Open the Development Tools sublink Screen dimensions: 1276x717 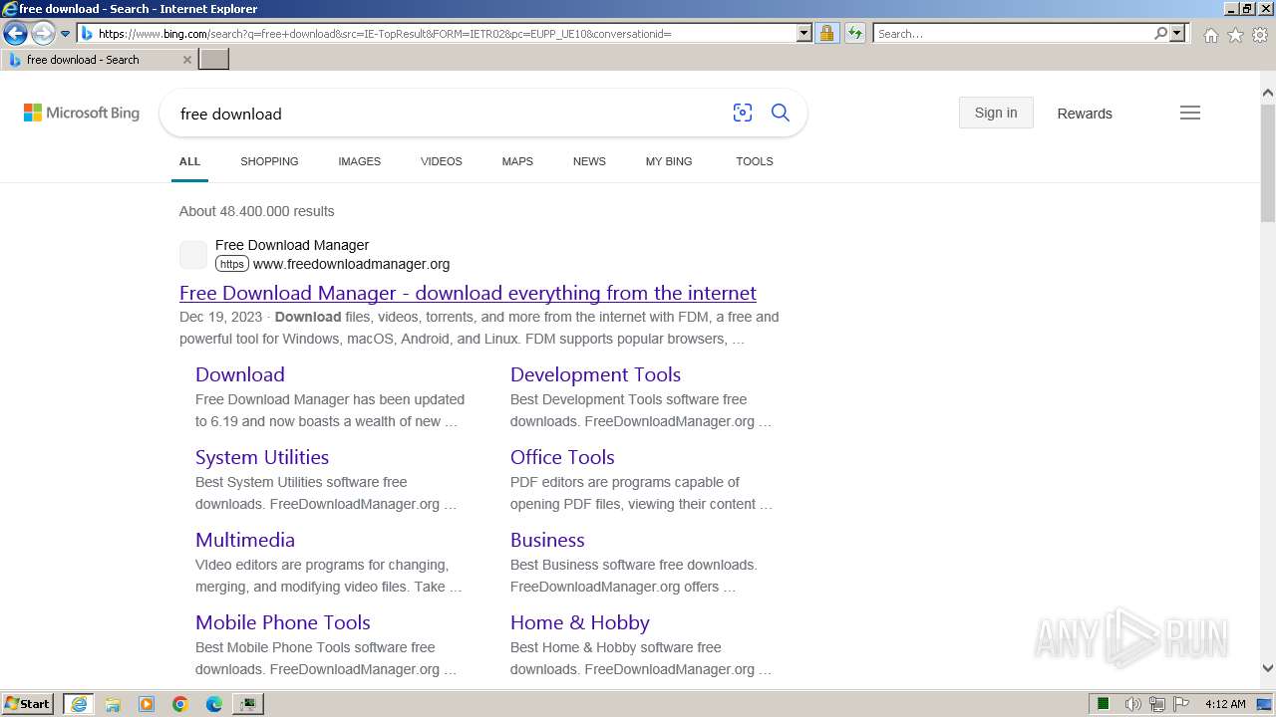click(595, 374)
